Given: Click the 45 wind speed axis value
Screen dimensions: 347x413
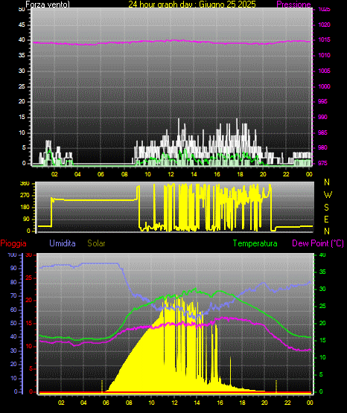Looking at the screenshot, I should tap(22, 25).
